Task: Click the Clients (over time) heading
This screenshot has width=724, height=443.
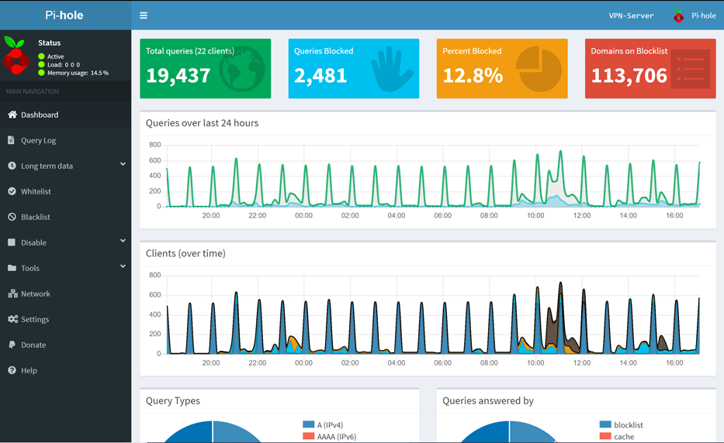Action: pyautogui.click(x=185, y=253)
